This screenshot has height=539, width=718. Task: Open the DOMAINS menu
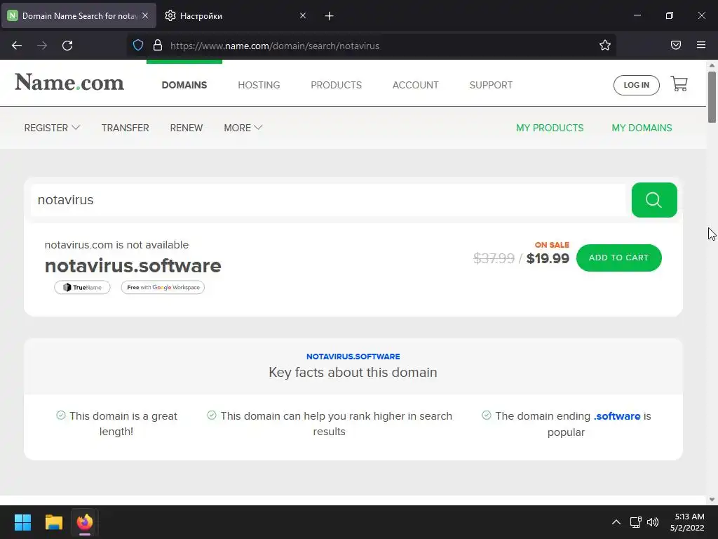pyautogui.click(x=184, y=85)
